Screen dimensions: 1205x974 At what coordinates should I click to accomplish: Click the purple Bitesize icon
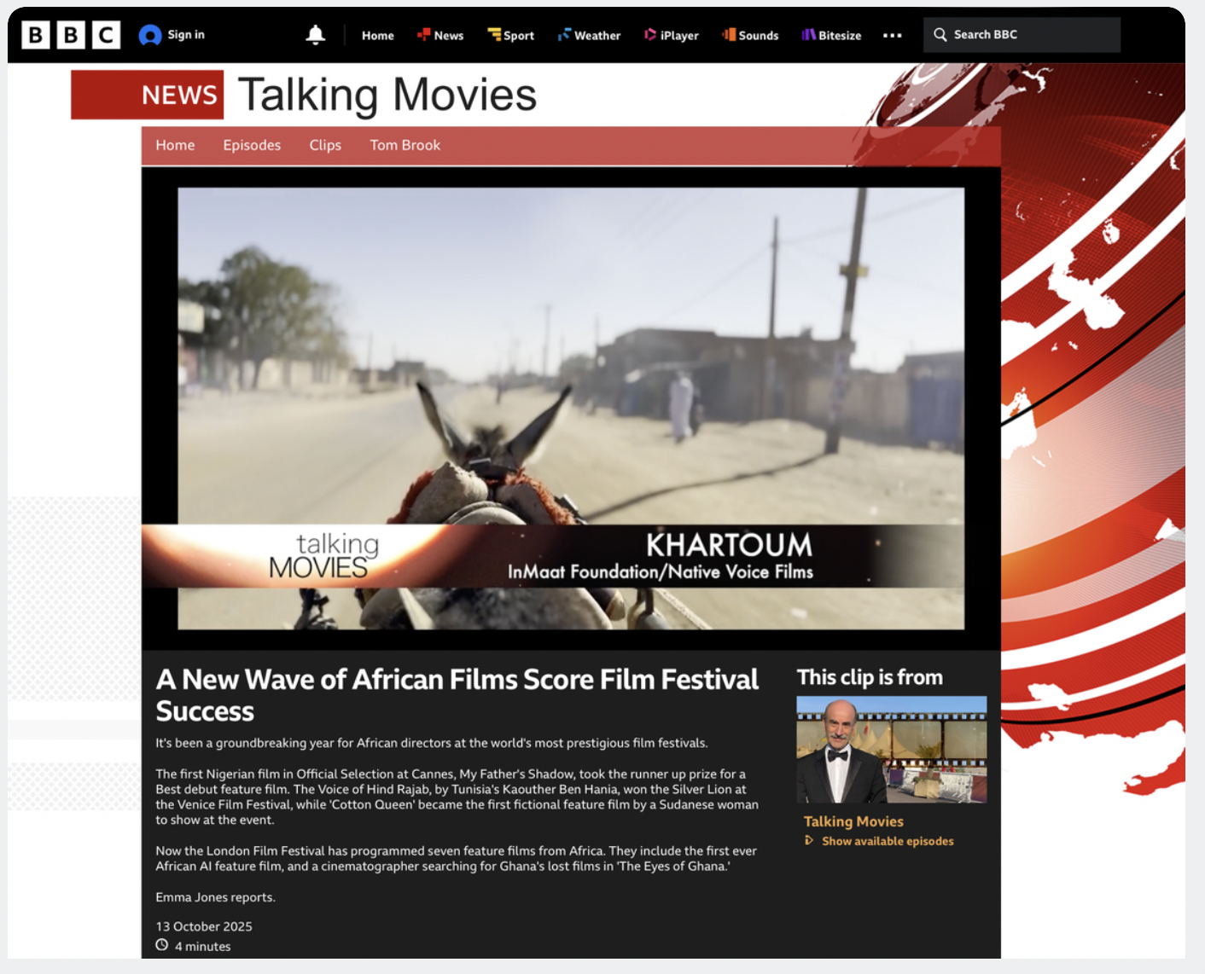click(808, 35)
